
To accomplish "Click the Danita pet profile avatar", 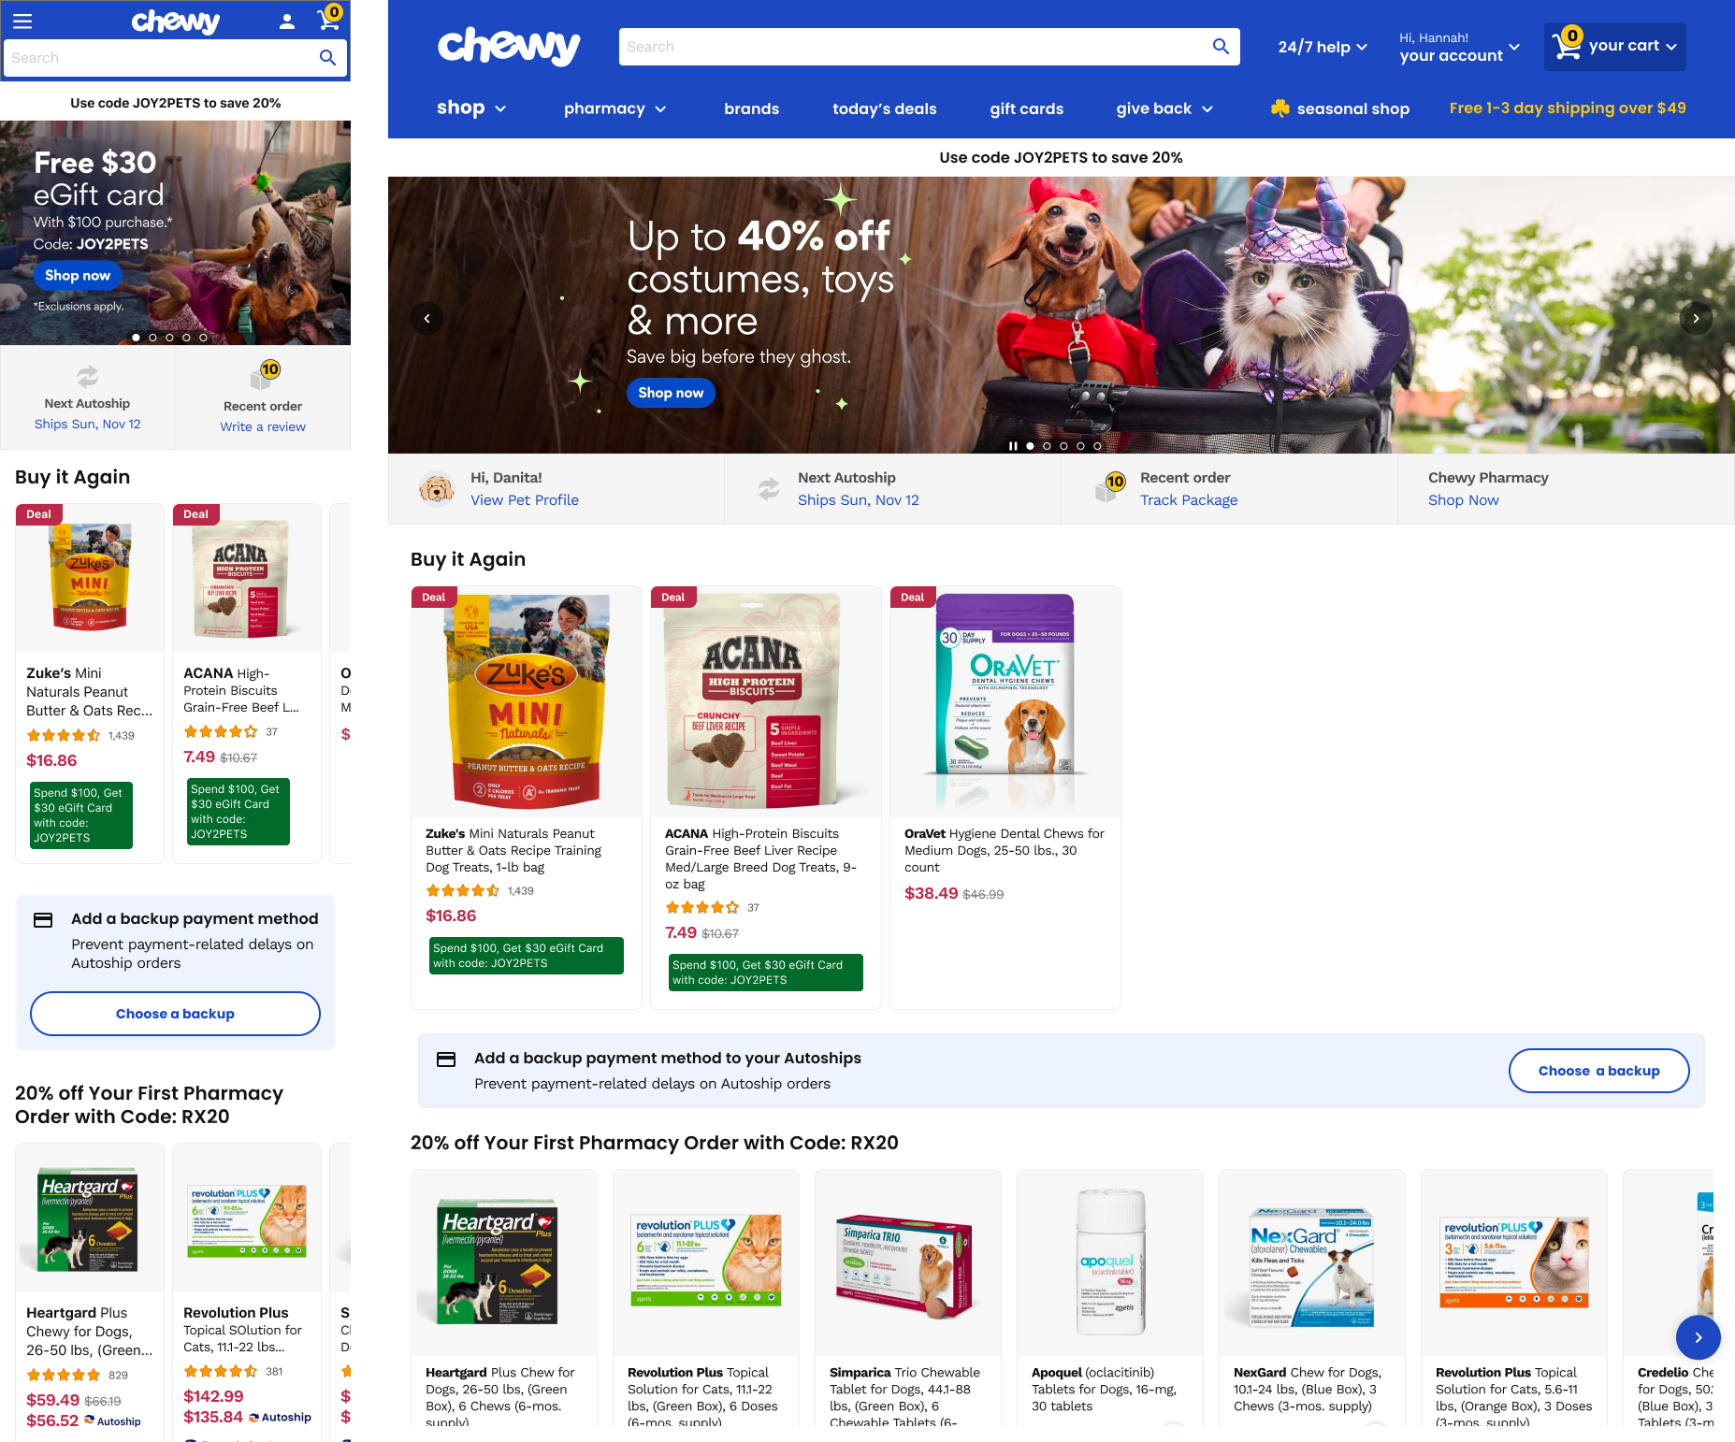I will point(437,488).
